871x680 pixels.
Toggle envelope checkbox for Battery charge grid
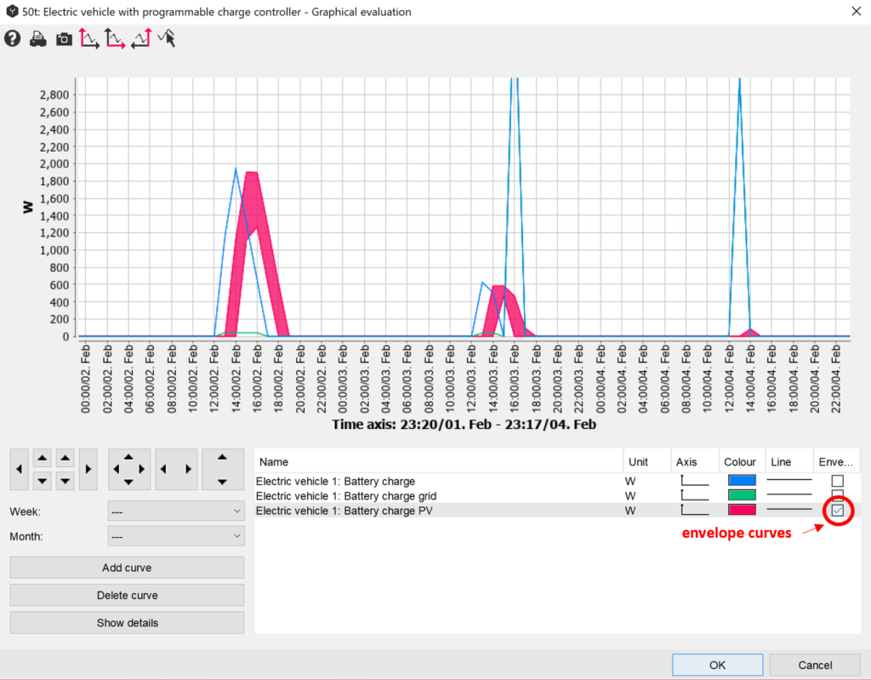837,495
